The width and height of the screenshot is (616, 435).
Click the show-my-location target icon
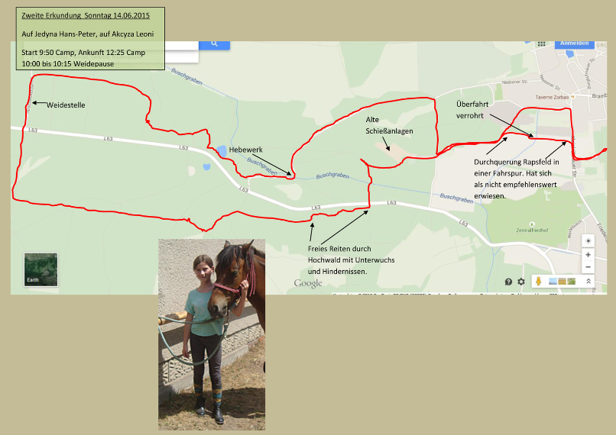coord(588,240)
